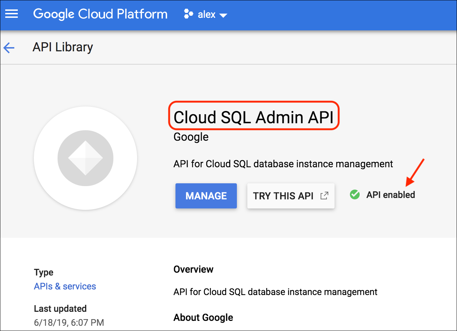The width and height of the screenshot is (457, 331).
Task: Click the 'API enabled' status text
Action: [x=391, y=195]
